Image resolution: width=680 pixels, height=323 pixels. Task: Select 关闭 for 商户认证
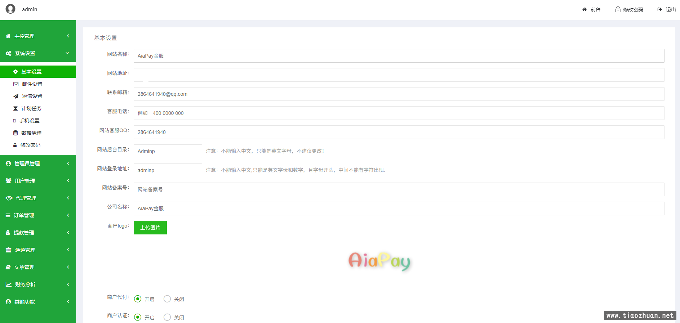[167, 317]
